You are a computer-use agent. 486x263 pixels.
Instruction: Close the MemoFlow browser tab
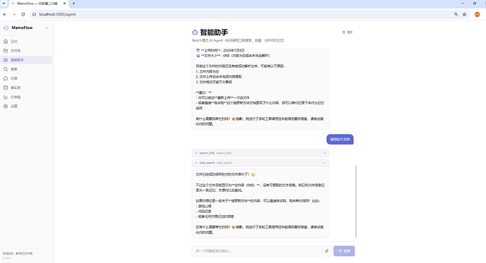pyautogui.click(x=65, y=4)
